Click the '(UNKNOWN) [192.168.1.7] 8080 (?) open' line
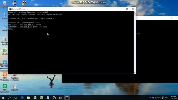The width and height of the screenshot is (178, 100). [28, 27]
